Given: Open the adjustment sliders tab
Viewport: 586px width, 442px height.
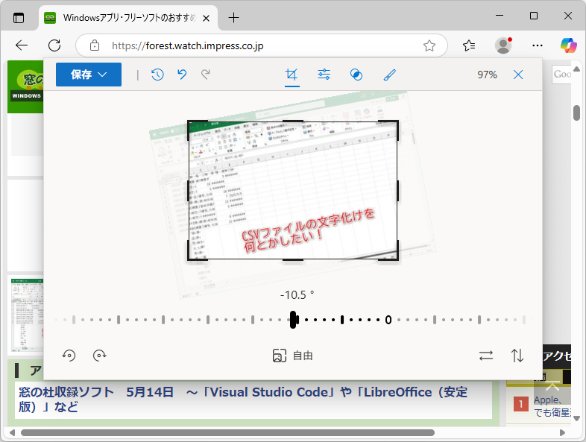Looking at the screenshot, I should (324, 75).
